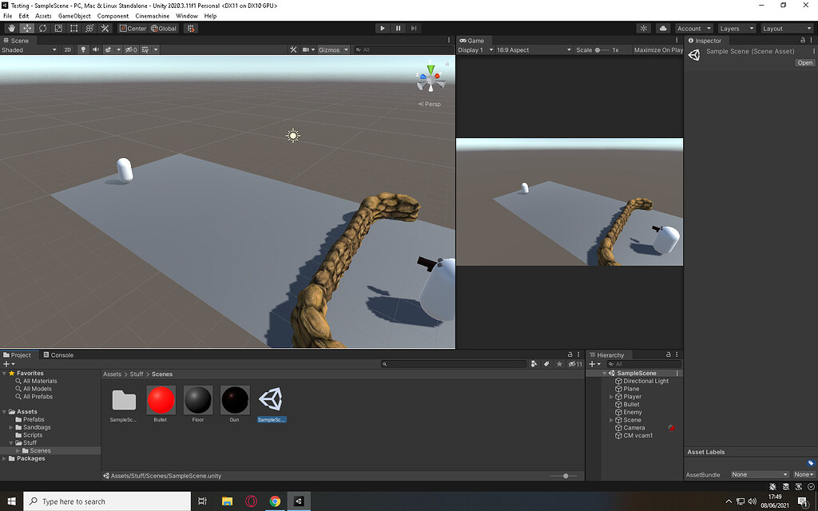The height and width of the screenshot is (511, 818).
Task: Select the Rotate tool
Action: tap(42, 28)
